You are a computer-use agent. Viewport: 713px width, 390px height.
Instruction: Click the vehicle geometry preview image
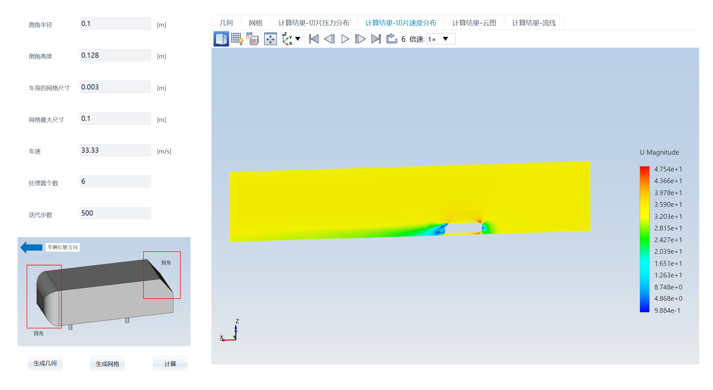point(104,291)
